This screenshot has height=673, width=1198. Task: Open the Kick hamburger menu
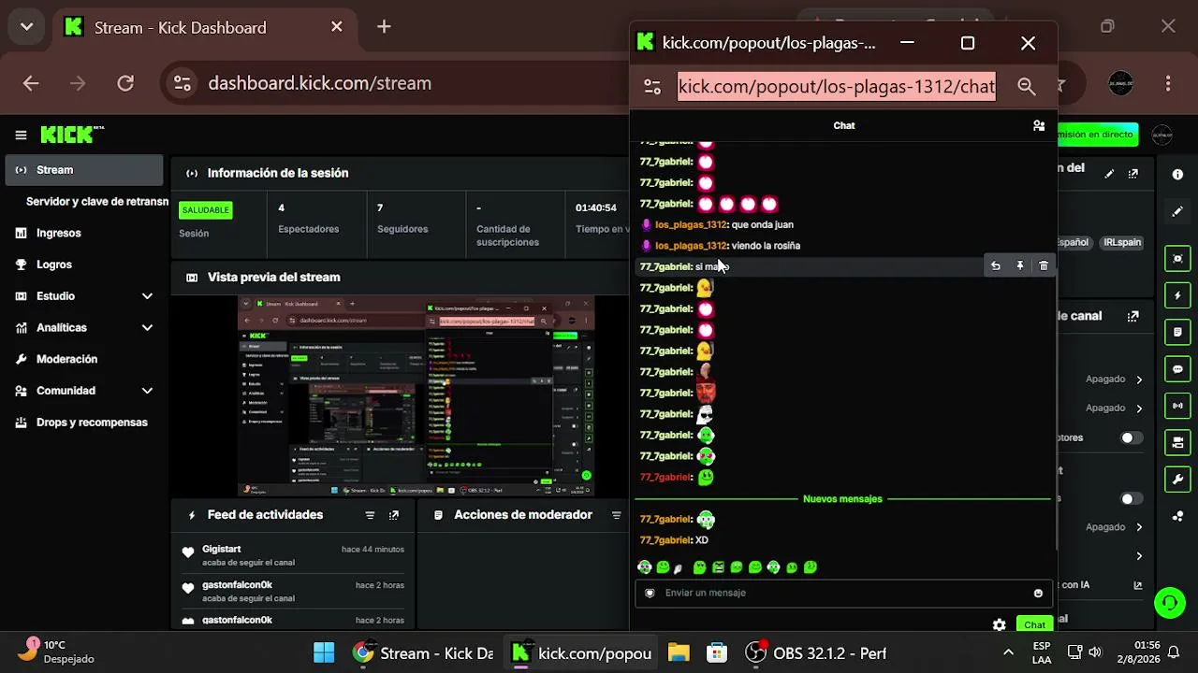coord(21,136)
